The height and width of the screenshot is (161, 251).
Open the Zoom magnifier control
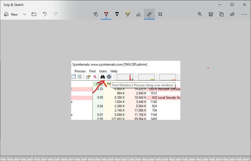pyautogui.click(x=200, y=14)
